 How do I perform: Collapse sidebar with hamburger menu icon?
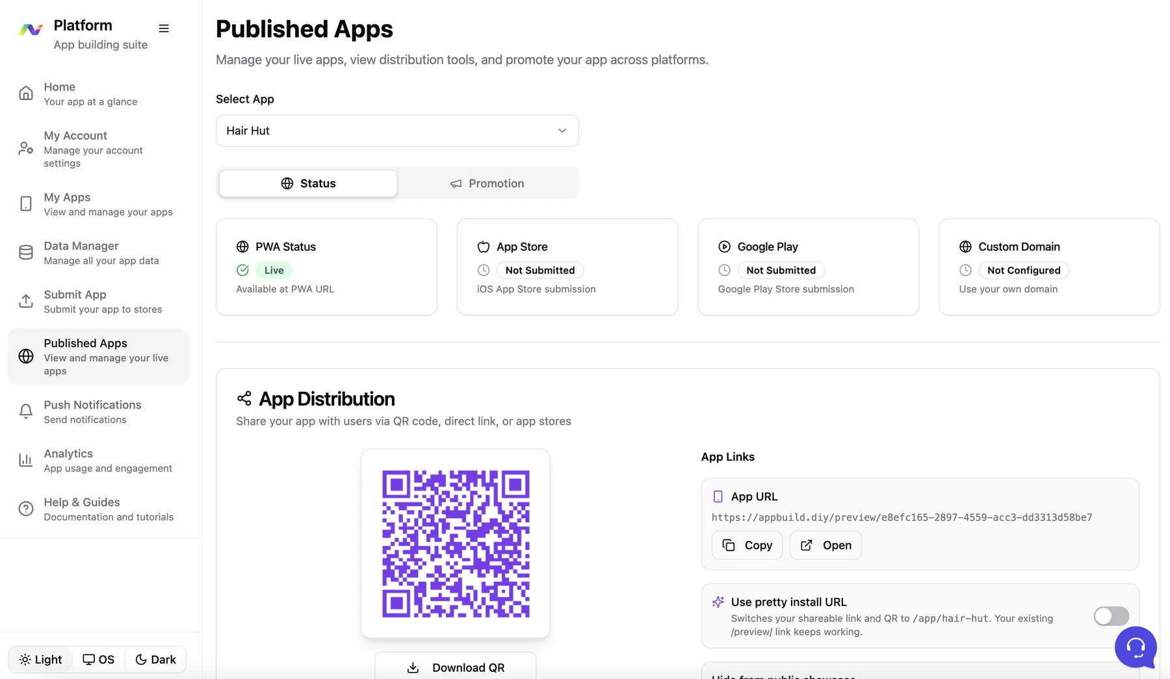(x=164, y=29)
